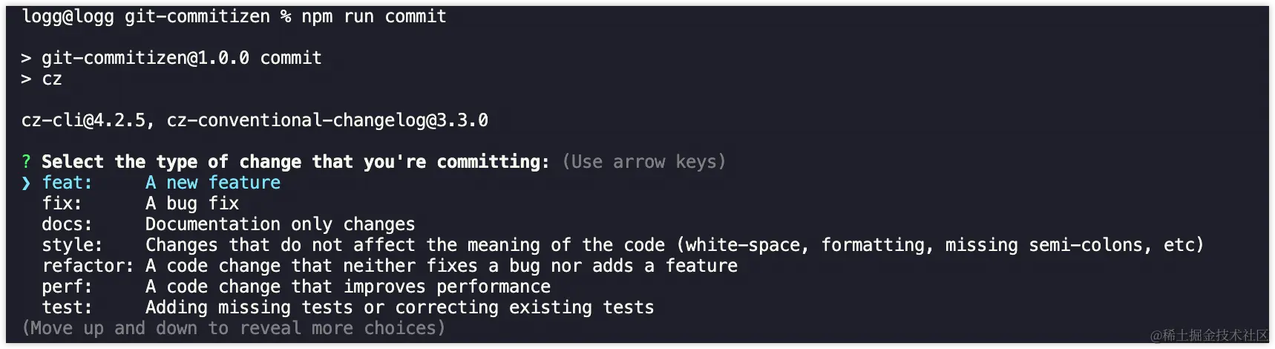The image size is (1275, 349).
Task: Click the "A new feature" description
Action: click(x=213, y=183)
